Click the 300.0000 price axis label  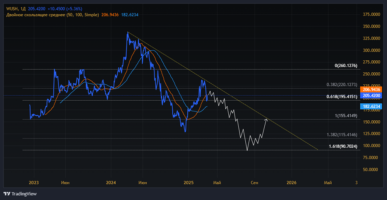pyautogui.click(x=372, y=50)
